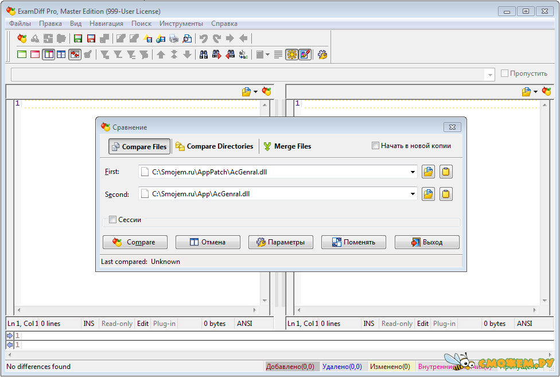Click the apple icon in the right pane header
The height and width of the screenshot is (377, 560).
[546, 91]
